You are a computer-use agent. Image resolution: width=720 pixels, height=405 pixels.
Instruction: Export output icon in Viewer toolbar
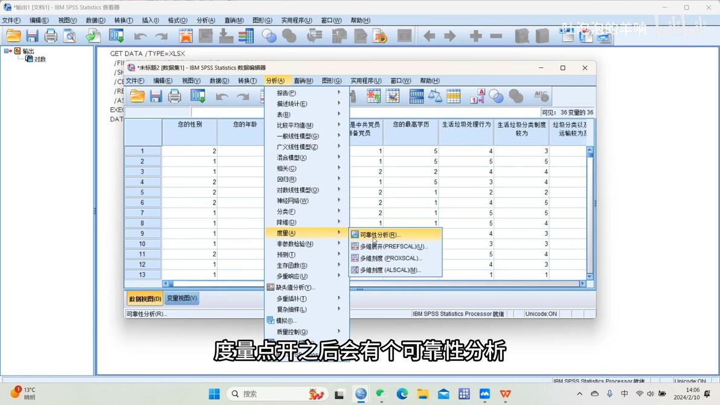point(93,36)
